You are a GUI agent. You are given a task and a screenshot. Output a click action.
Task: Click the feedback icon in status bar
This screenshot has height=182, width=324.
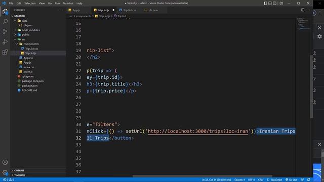[302, 180]
